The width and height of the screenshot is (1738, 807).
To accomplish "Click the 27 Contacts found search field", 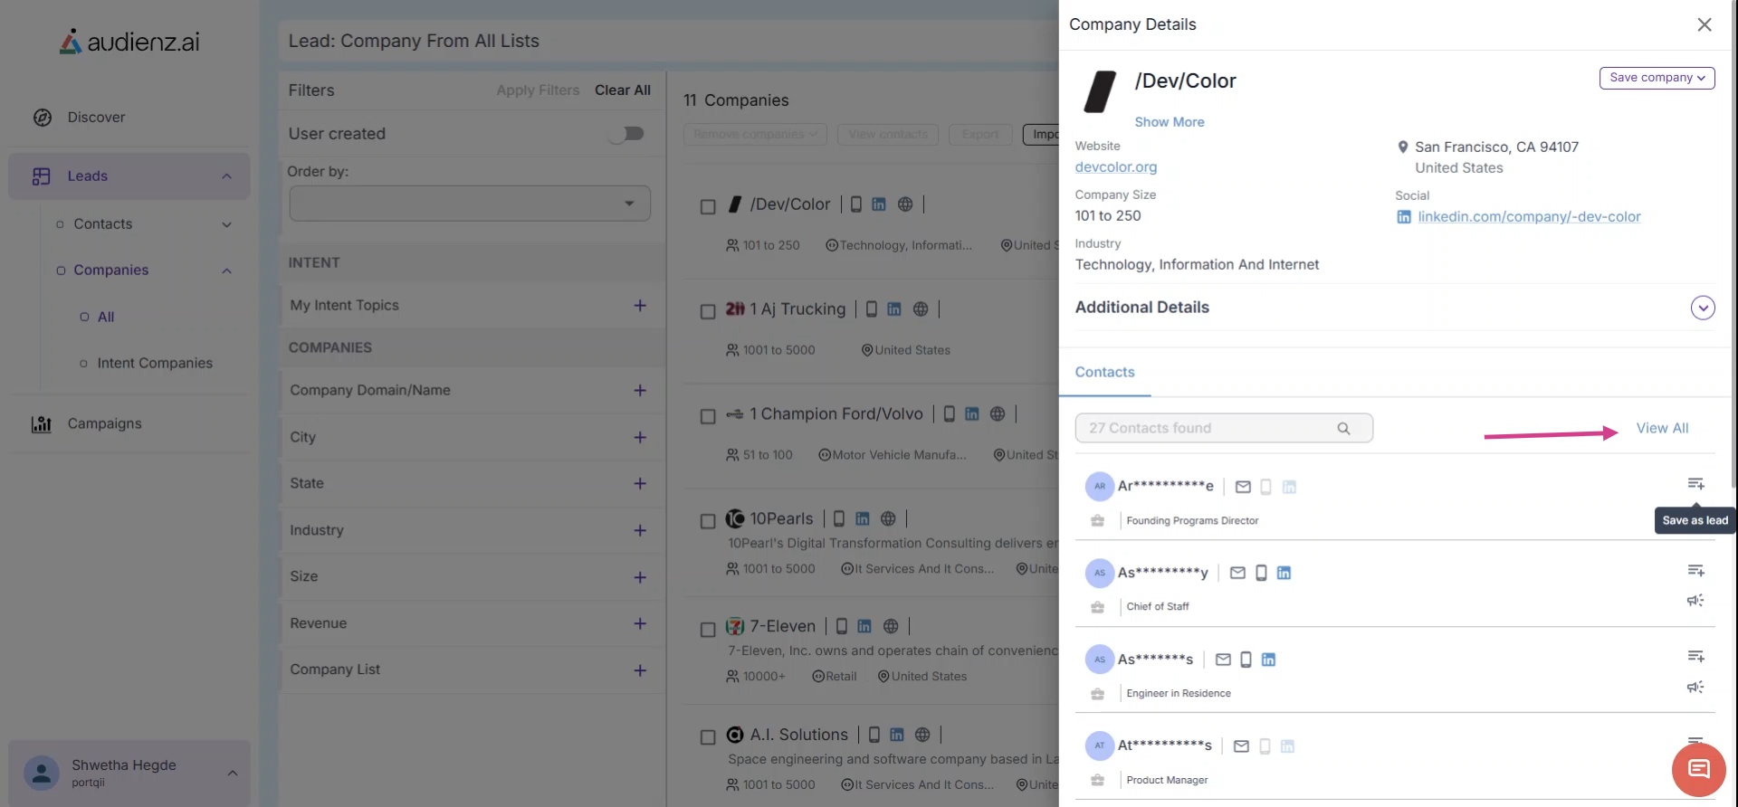I will 1204,429.
